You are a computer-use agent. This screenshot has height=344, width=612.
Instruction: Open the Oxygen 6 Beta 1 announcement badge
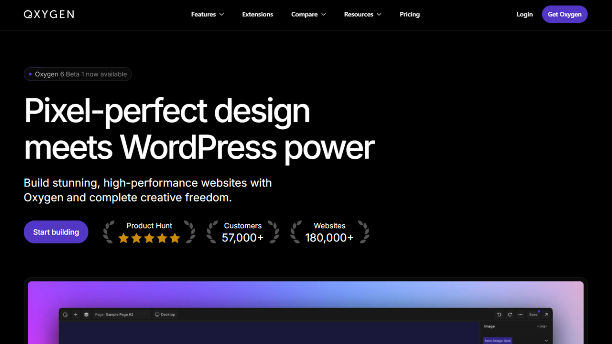[77, 74]
